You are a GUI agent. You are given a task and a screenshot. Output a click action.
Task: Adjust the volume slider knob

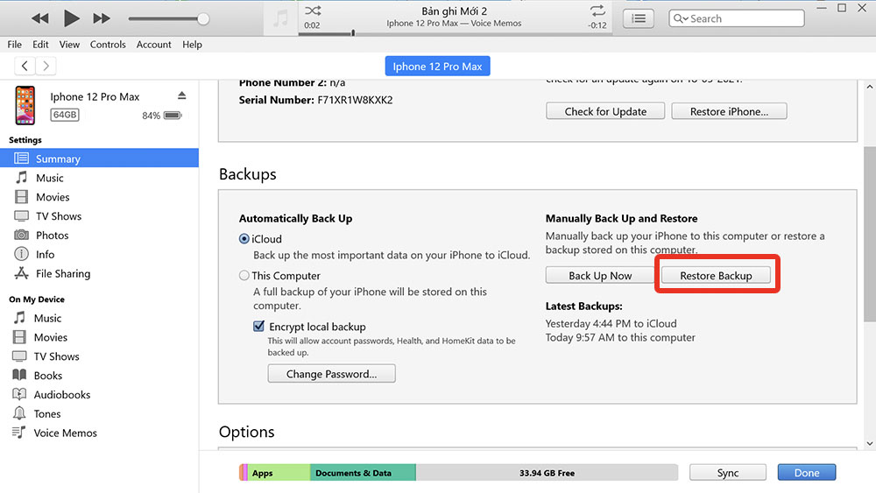pos(203,19)
